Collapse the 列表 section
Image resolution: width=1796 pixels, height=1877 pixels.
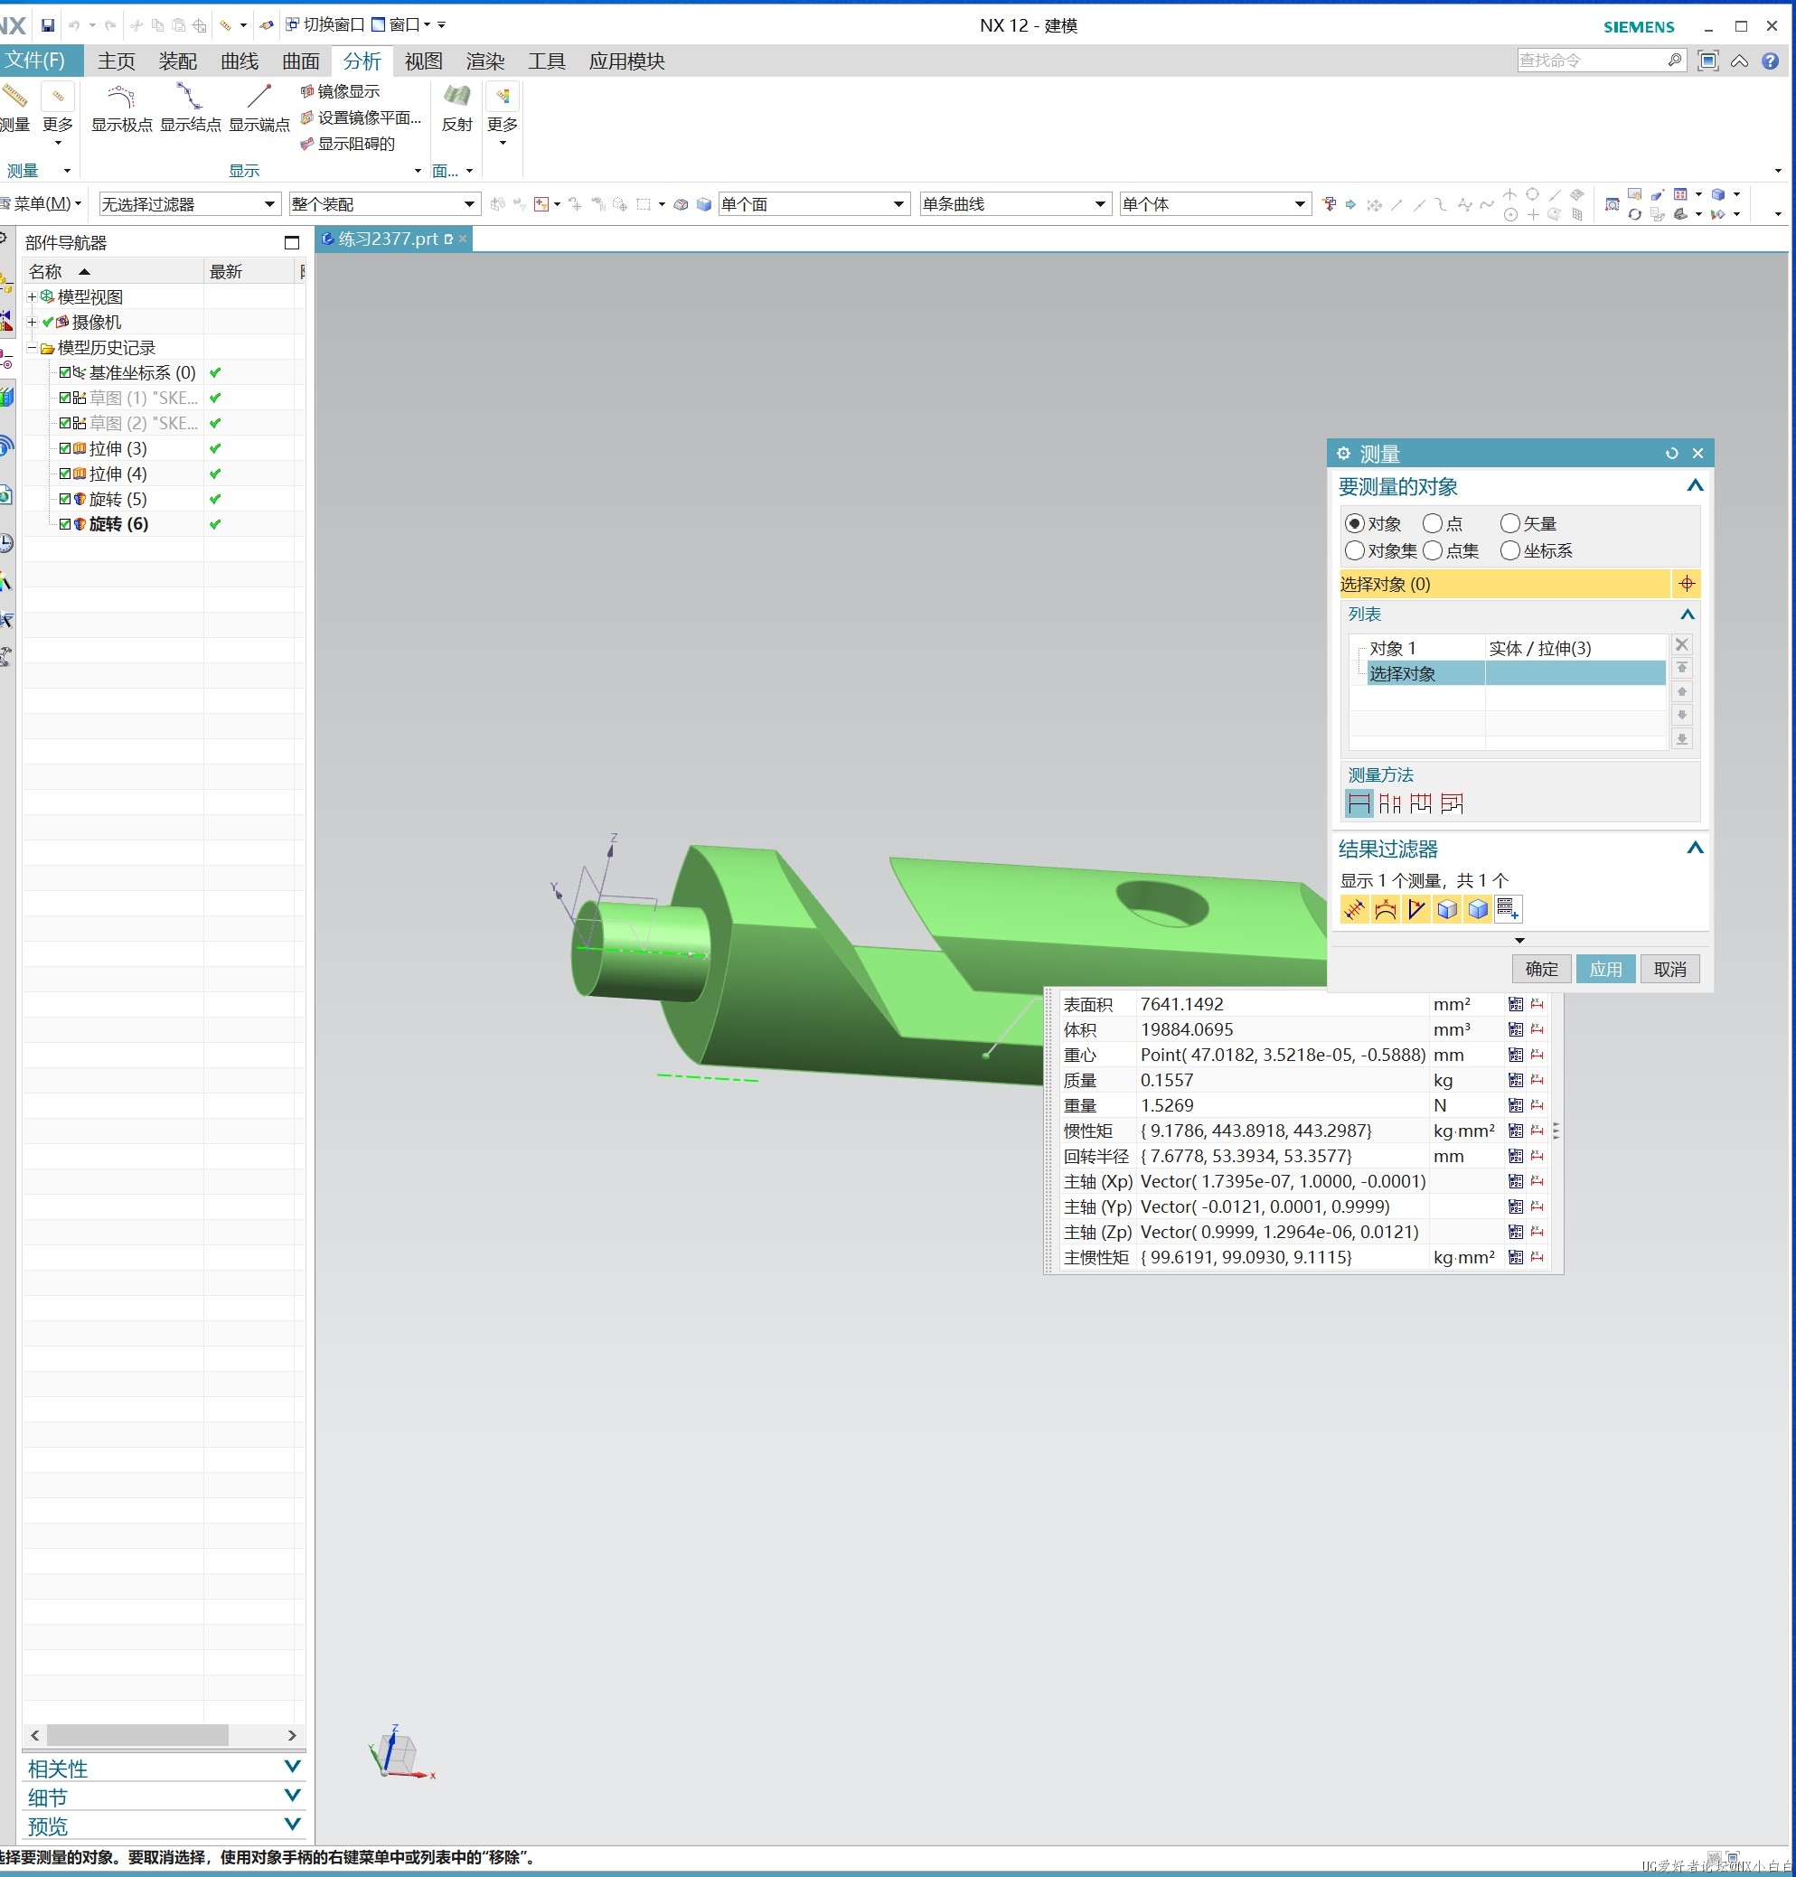(x=1687, y=615)
